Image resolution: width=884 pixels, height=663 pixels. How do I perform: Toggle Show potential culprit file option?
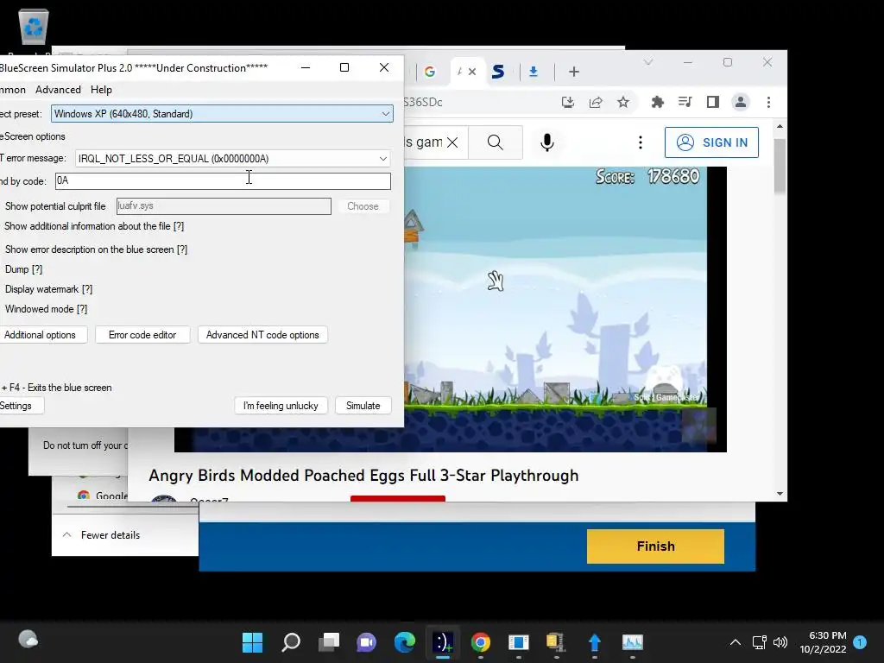[55, 206]
